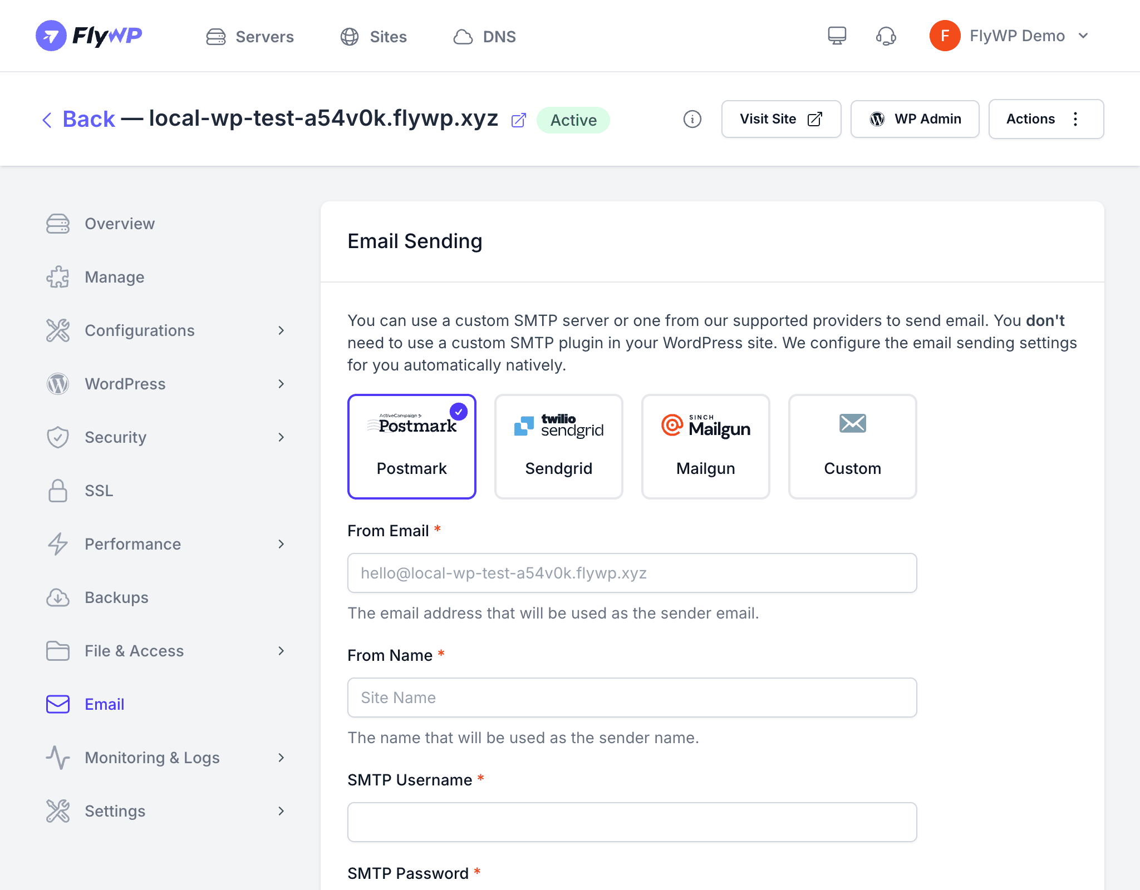Expand the Monitoring & Logs chevron
This screenshot has width=1140, height=890.
[281, 758]
